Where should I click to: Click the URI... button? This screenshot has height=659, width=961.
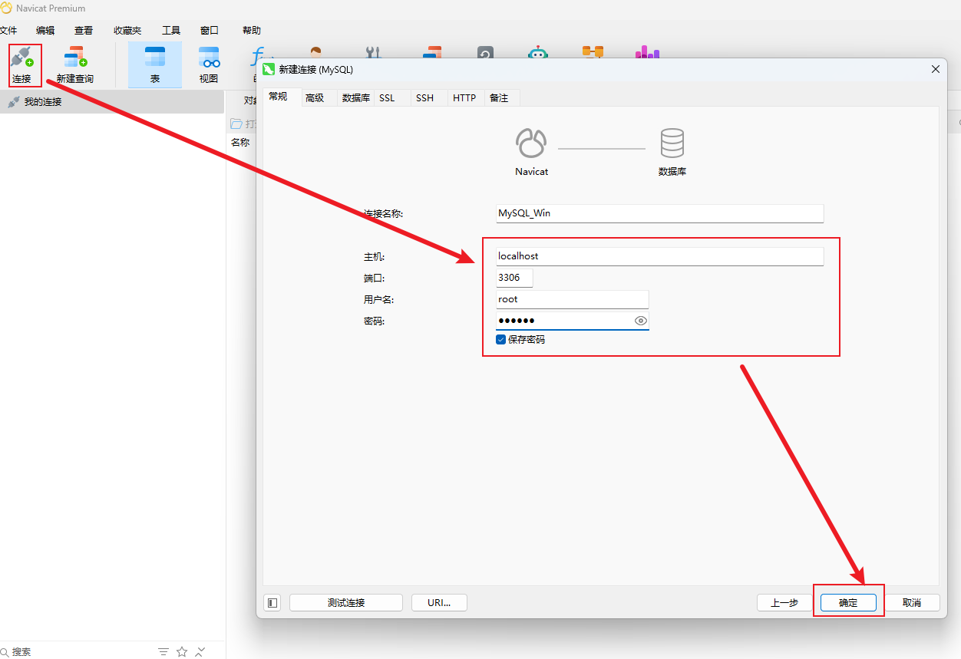tap(439, 603)
